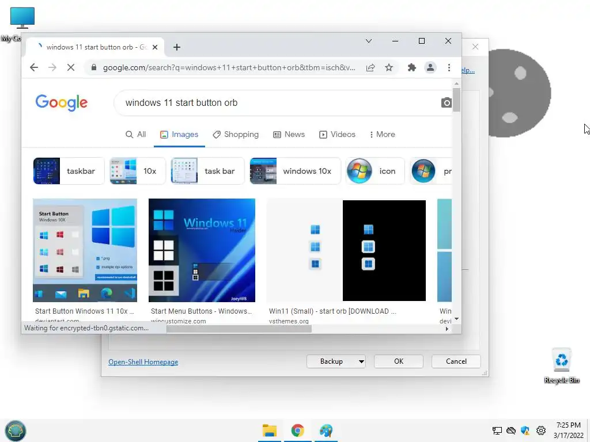Switch to the Shopping tab

pos(236,135)
